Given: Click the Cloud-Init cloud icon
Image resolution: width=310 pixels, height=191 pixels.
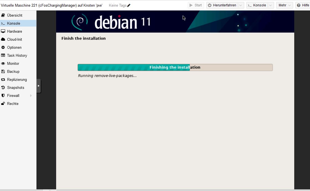Looking at the screenshot, I should point(3,39).
